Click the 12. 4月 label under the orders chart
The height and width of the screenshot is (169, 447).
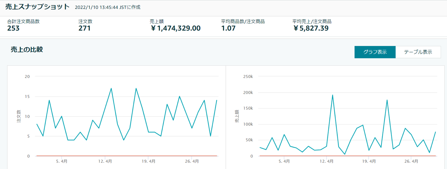105,162
